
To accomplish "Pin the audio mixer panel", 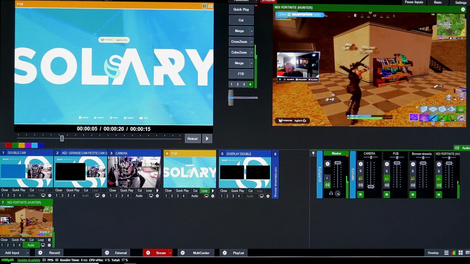I will 313,154.
